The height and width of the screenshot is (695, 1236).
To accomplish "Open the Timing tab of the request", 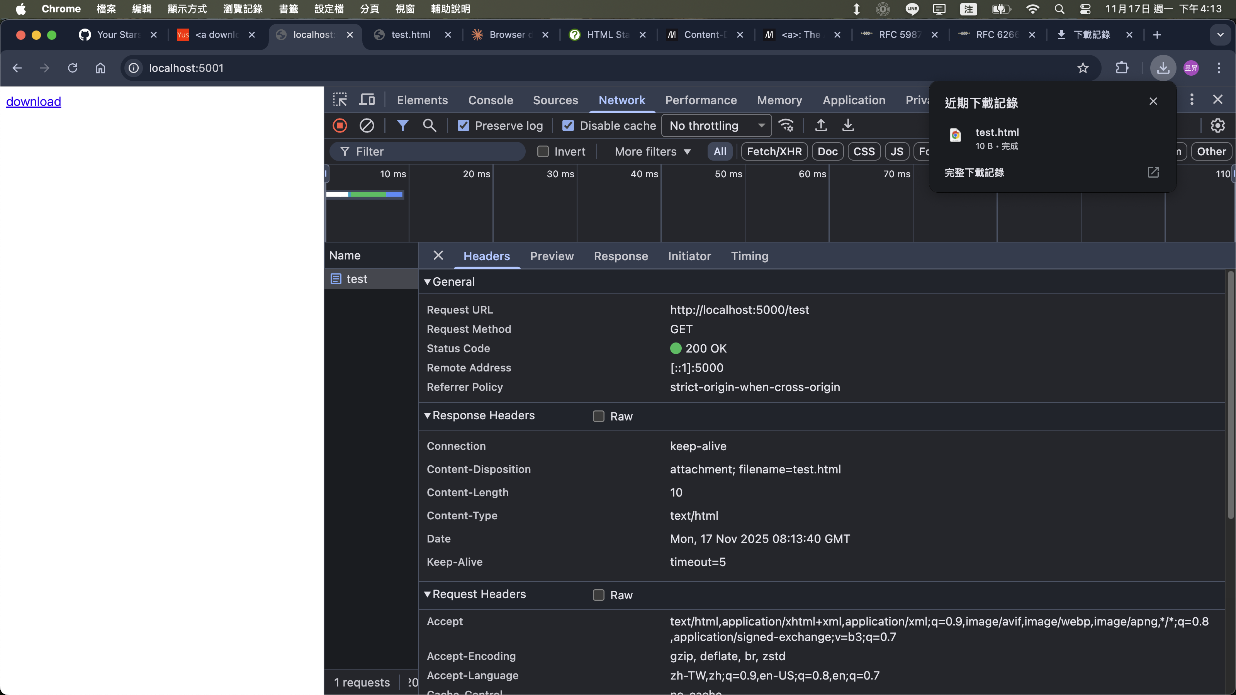I will point(749,256).
